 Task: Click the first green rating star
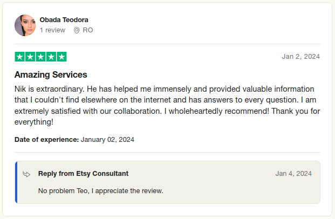pos(19,57)
